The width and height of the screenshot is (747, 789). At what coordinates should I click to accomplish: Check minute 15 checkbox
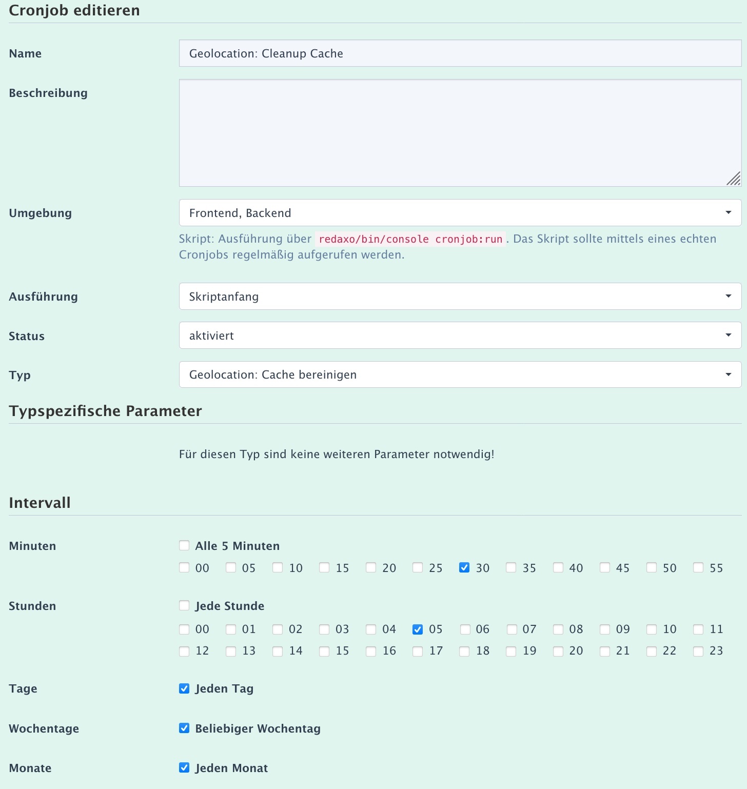coord(324,567)
